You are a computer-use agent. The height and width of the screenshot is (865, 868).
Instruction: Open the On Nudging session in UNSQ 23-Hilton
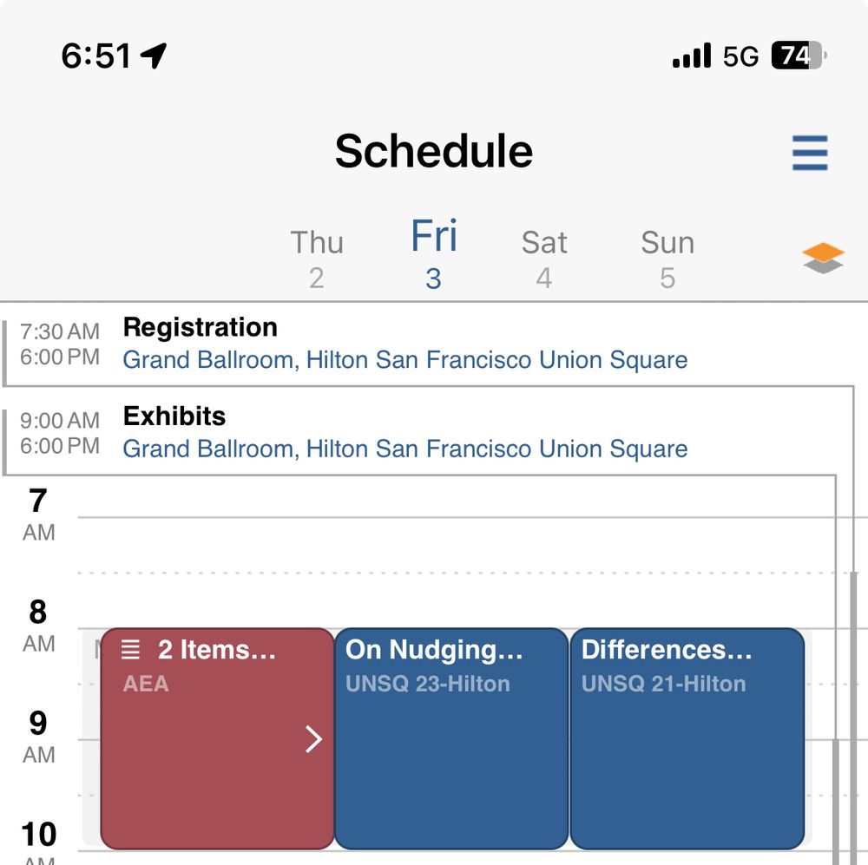coord(450,737)
